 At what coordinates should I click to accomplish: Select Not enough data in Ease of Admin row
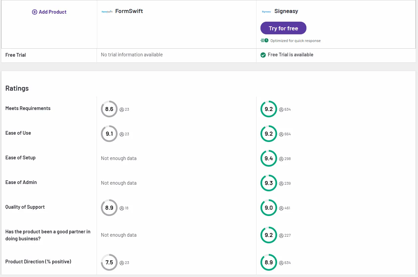coord(119,183)
